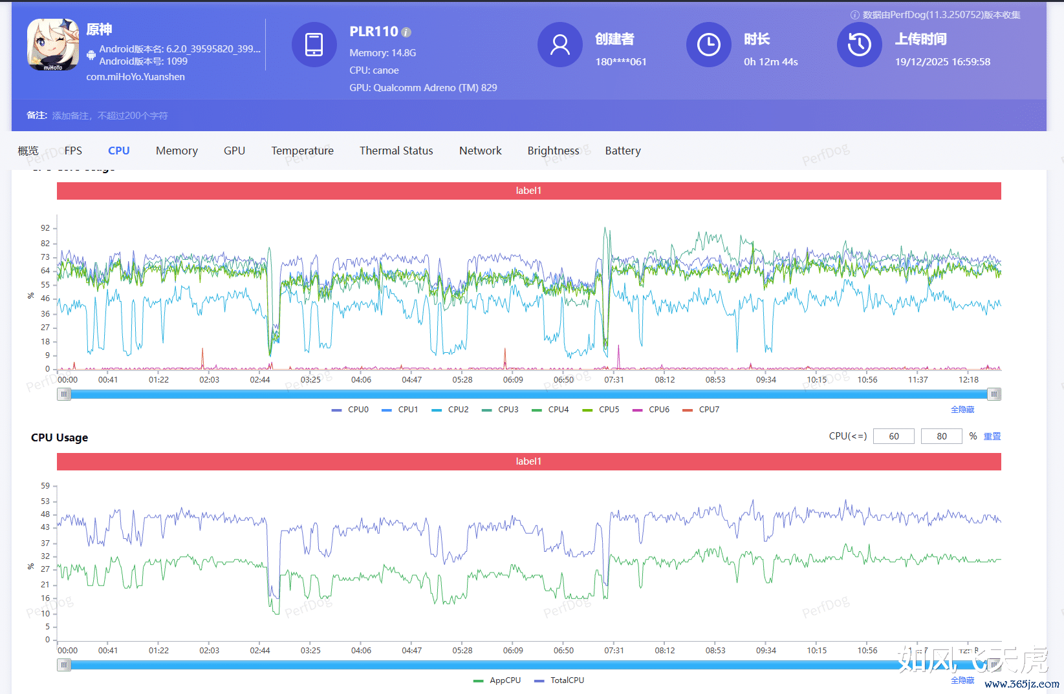Click the PerfDog version info icon
The image size is (1064, 694).
(854, 15)
